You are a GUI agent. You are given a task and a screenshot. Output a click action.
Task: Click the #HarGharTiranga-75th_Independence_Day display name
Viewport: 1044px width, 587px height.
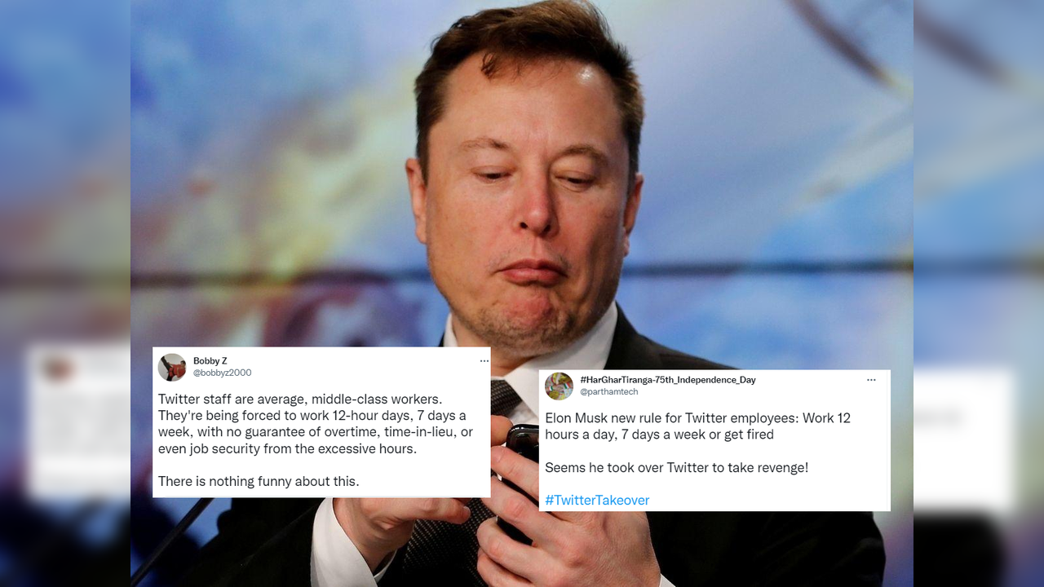click(667, 380)
